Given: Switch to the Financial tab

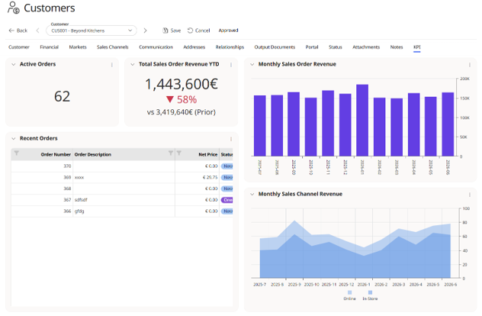Looking at the screenshot, I should 49,47.
